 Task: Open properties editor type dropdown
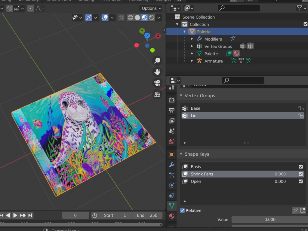click(x=175, y=81)
